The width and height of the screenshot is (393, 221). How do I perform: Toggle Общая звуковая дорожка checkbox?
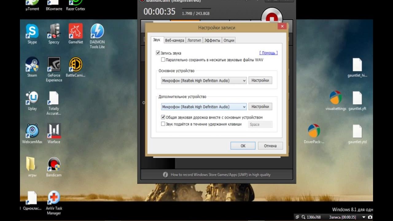[163, 117]
